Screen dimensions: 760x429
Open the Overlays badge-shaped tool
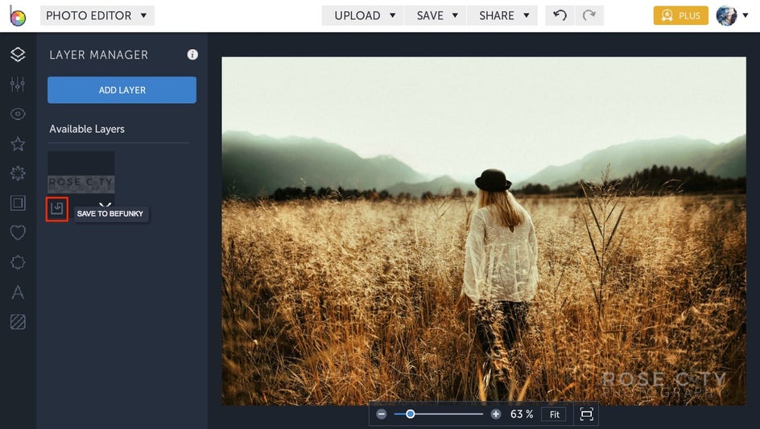click(18, 262)
